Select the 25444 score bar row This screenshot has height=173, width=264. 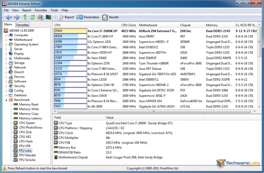point(70,31)
